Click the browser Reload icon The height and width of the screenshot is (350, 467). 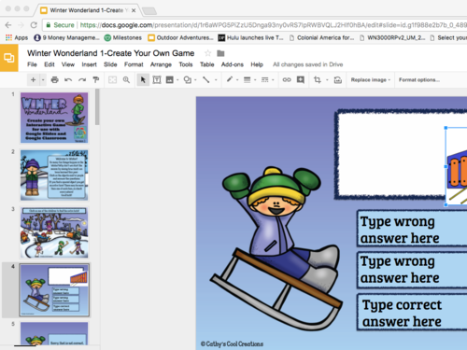34,25
